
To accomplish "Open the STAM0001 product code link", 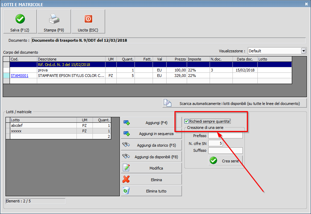I will coord(19,76).
